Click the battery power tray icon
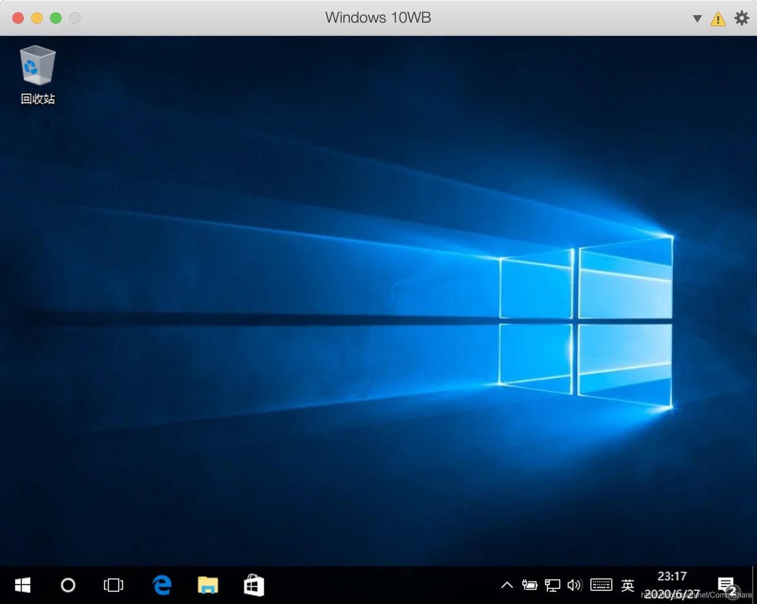The height and width of the screenshot is (604, 757). [x=529, y=585]
